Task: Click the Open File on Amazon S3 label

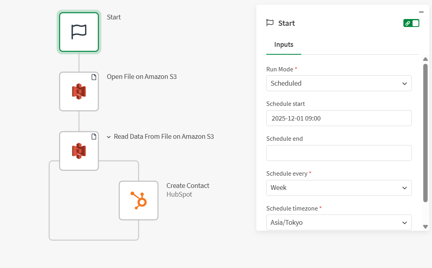Action: tap(141, 77)
